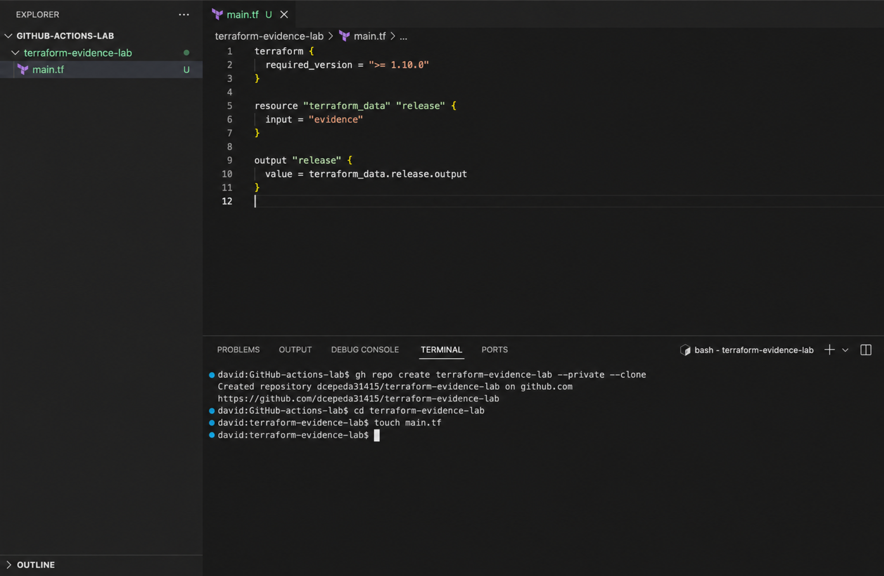Click the active terminal prompt cursor

[377, 435]
